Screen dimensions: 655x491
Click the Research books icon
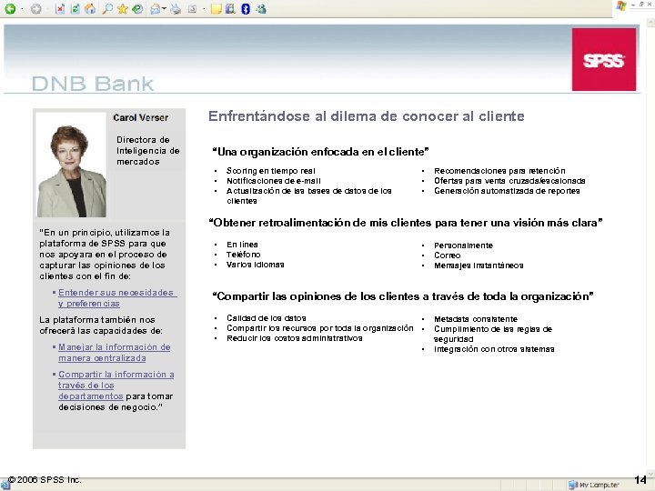[230, 9]
